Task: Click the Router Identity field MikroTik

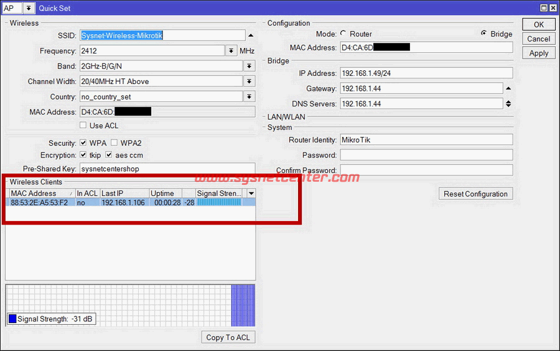Action: 426,140
